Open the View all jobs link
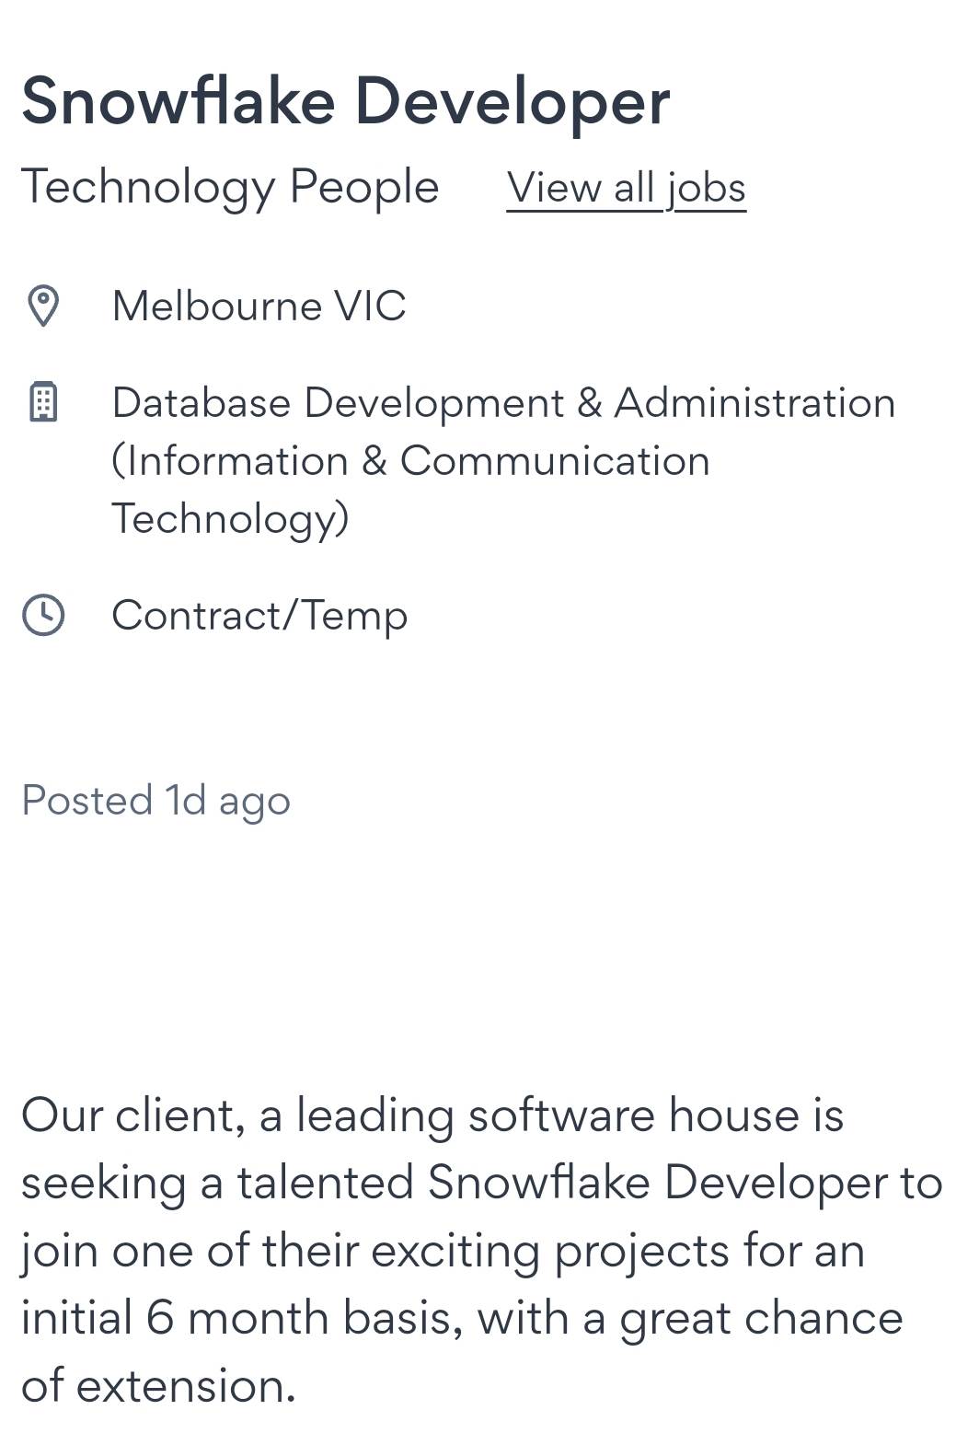Screen dimensions: 979x1433 (x=626, y=189)
